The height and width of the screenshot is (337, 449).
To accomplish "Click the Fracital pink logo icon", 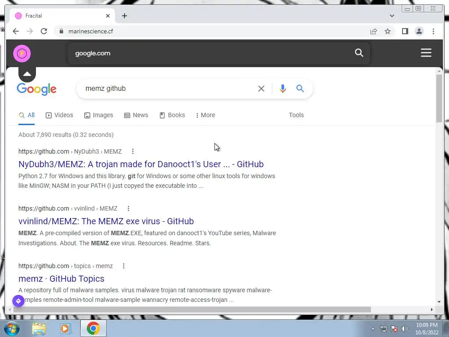I will (x=22, y=53).
